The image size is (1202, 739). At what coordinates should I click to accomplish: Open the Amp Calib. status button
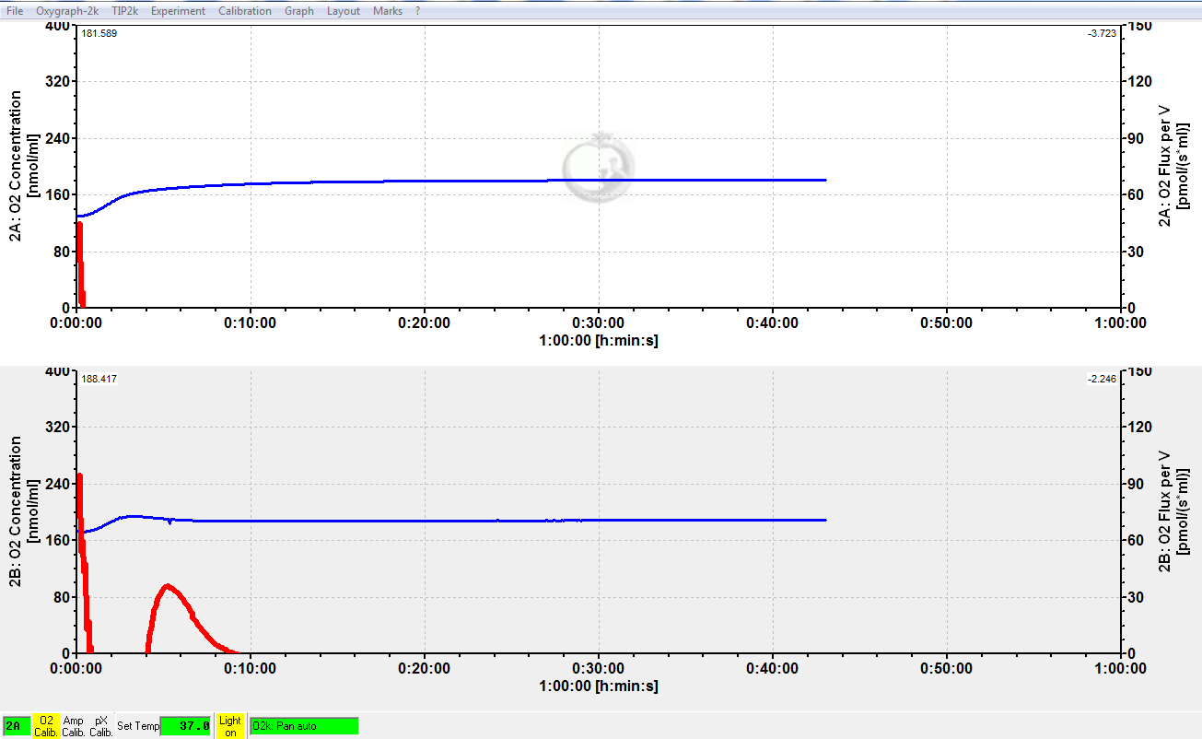(74, 726)
